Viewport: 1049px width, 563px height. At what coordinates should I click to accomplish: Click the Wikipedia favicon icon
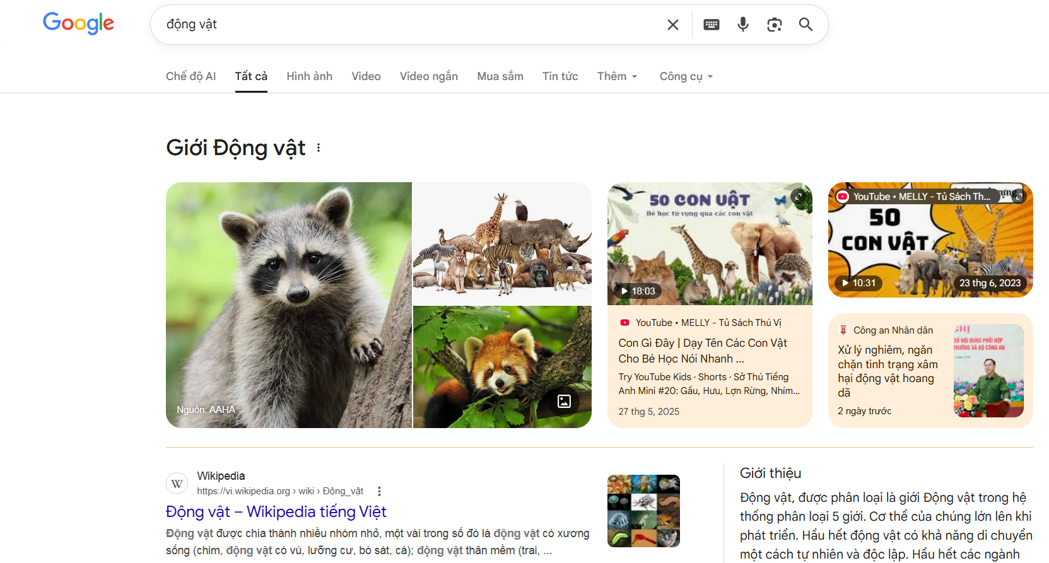[x=177, y=484]
